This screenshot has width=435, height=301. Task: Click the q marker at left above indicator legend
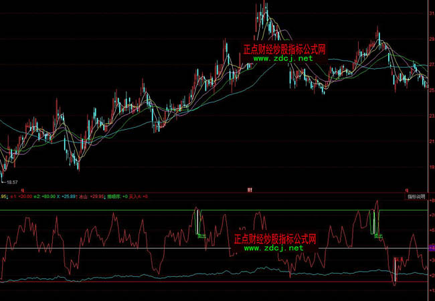tap(23, 190)
